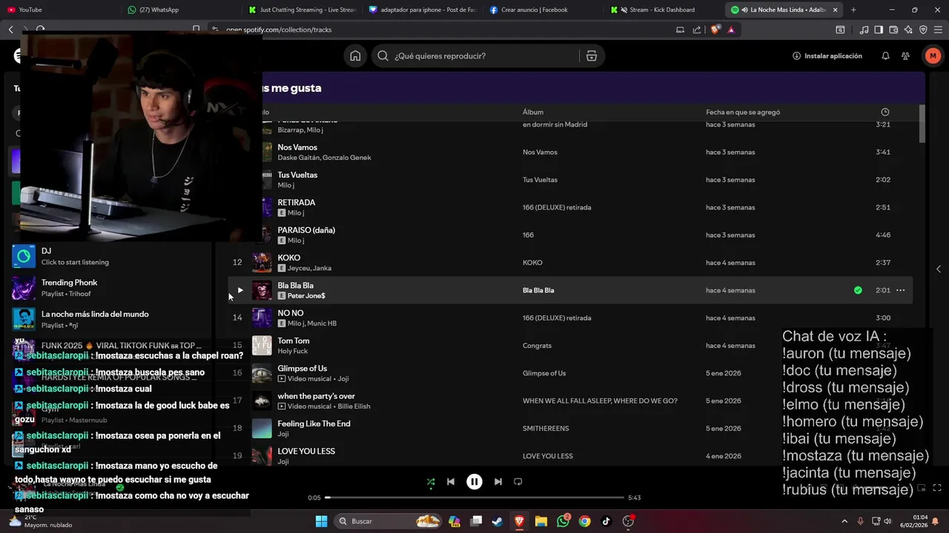Sort by Álbum column header
Image resolution: width=949 pixels, height=533 pixels.
pos(533,112)
